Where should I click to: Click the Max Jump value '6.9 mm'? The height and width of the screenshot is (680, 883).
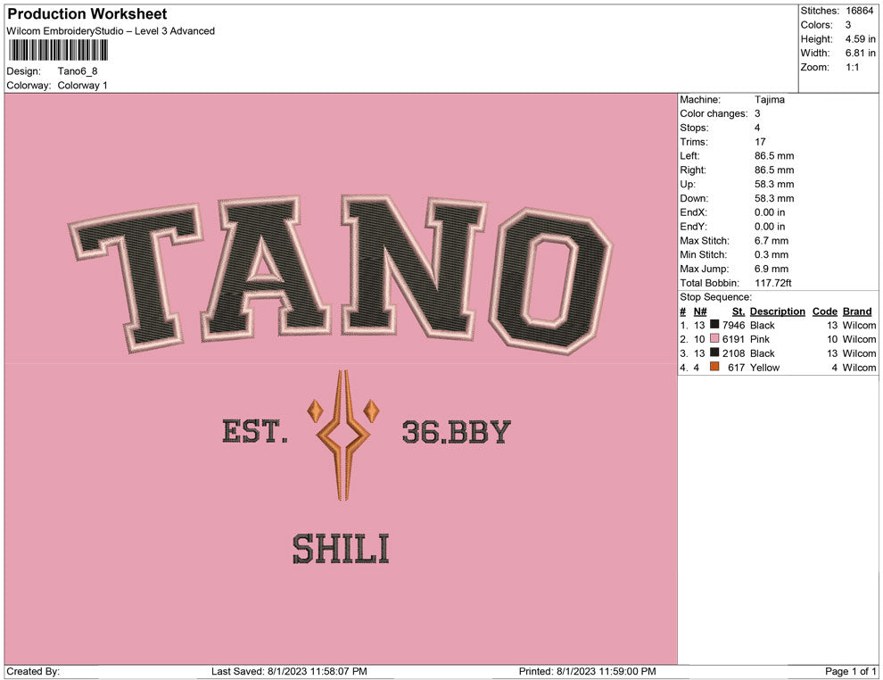pos(772,269)
